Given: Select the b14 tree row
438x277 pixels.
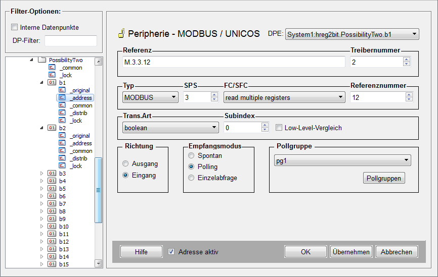Looking at the screenshot, I should 64,257.
